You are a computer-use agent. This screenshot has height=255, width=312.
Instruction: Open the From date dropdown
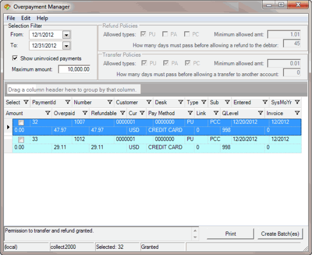pos(66,35)
